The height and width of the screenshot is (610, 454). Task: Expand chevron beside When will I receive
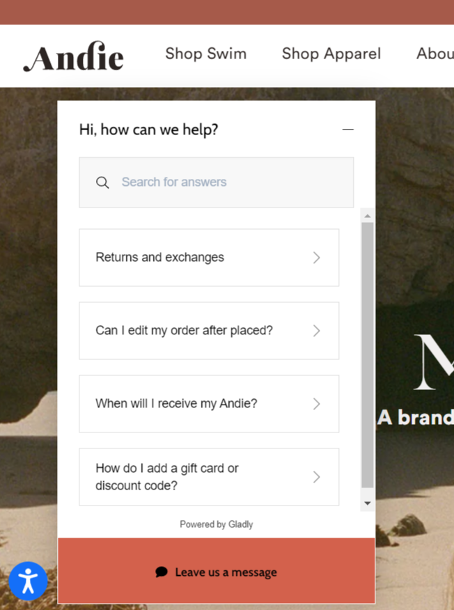(316, 404)
